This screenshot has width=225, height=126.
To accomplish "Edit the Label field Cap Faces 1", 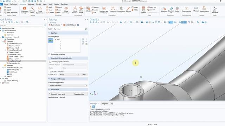I will (x=69, y=29).
